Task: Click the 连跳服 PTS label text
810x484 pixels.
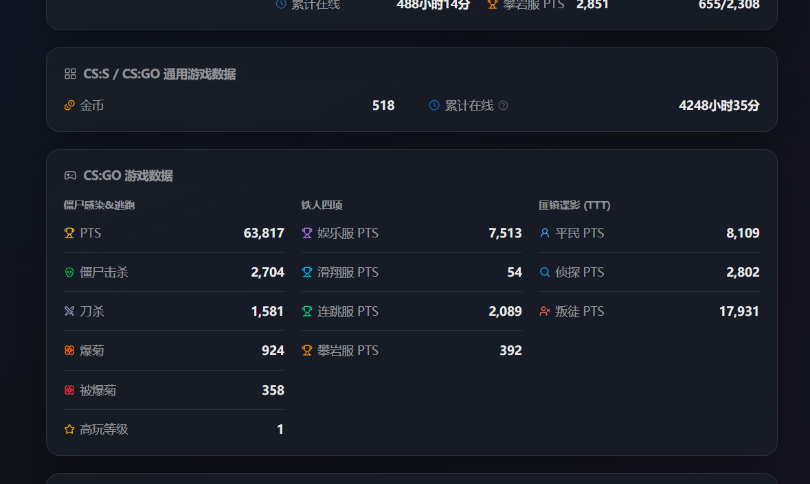Action: click(x=348, y=311)
